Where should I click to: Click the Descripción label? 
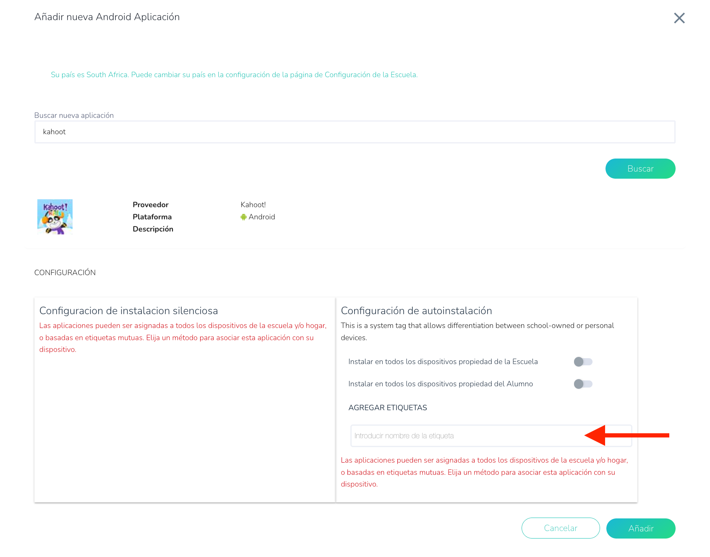coord(153,229)
